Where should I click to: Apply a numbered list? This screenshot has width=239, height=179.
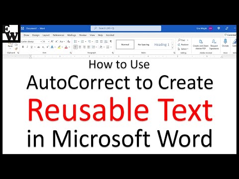coord(82,41)
